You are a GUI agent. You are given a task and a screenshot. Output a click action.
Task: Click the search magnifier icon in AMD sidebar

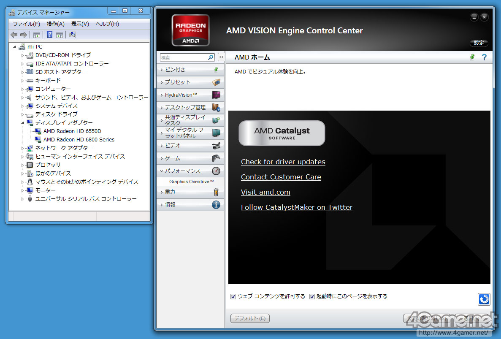[x=211, y=57]
